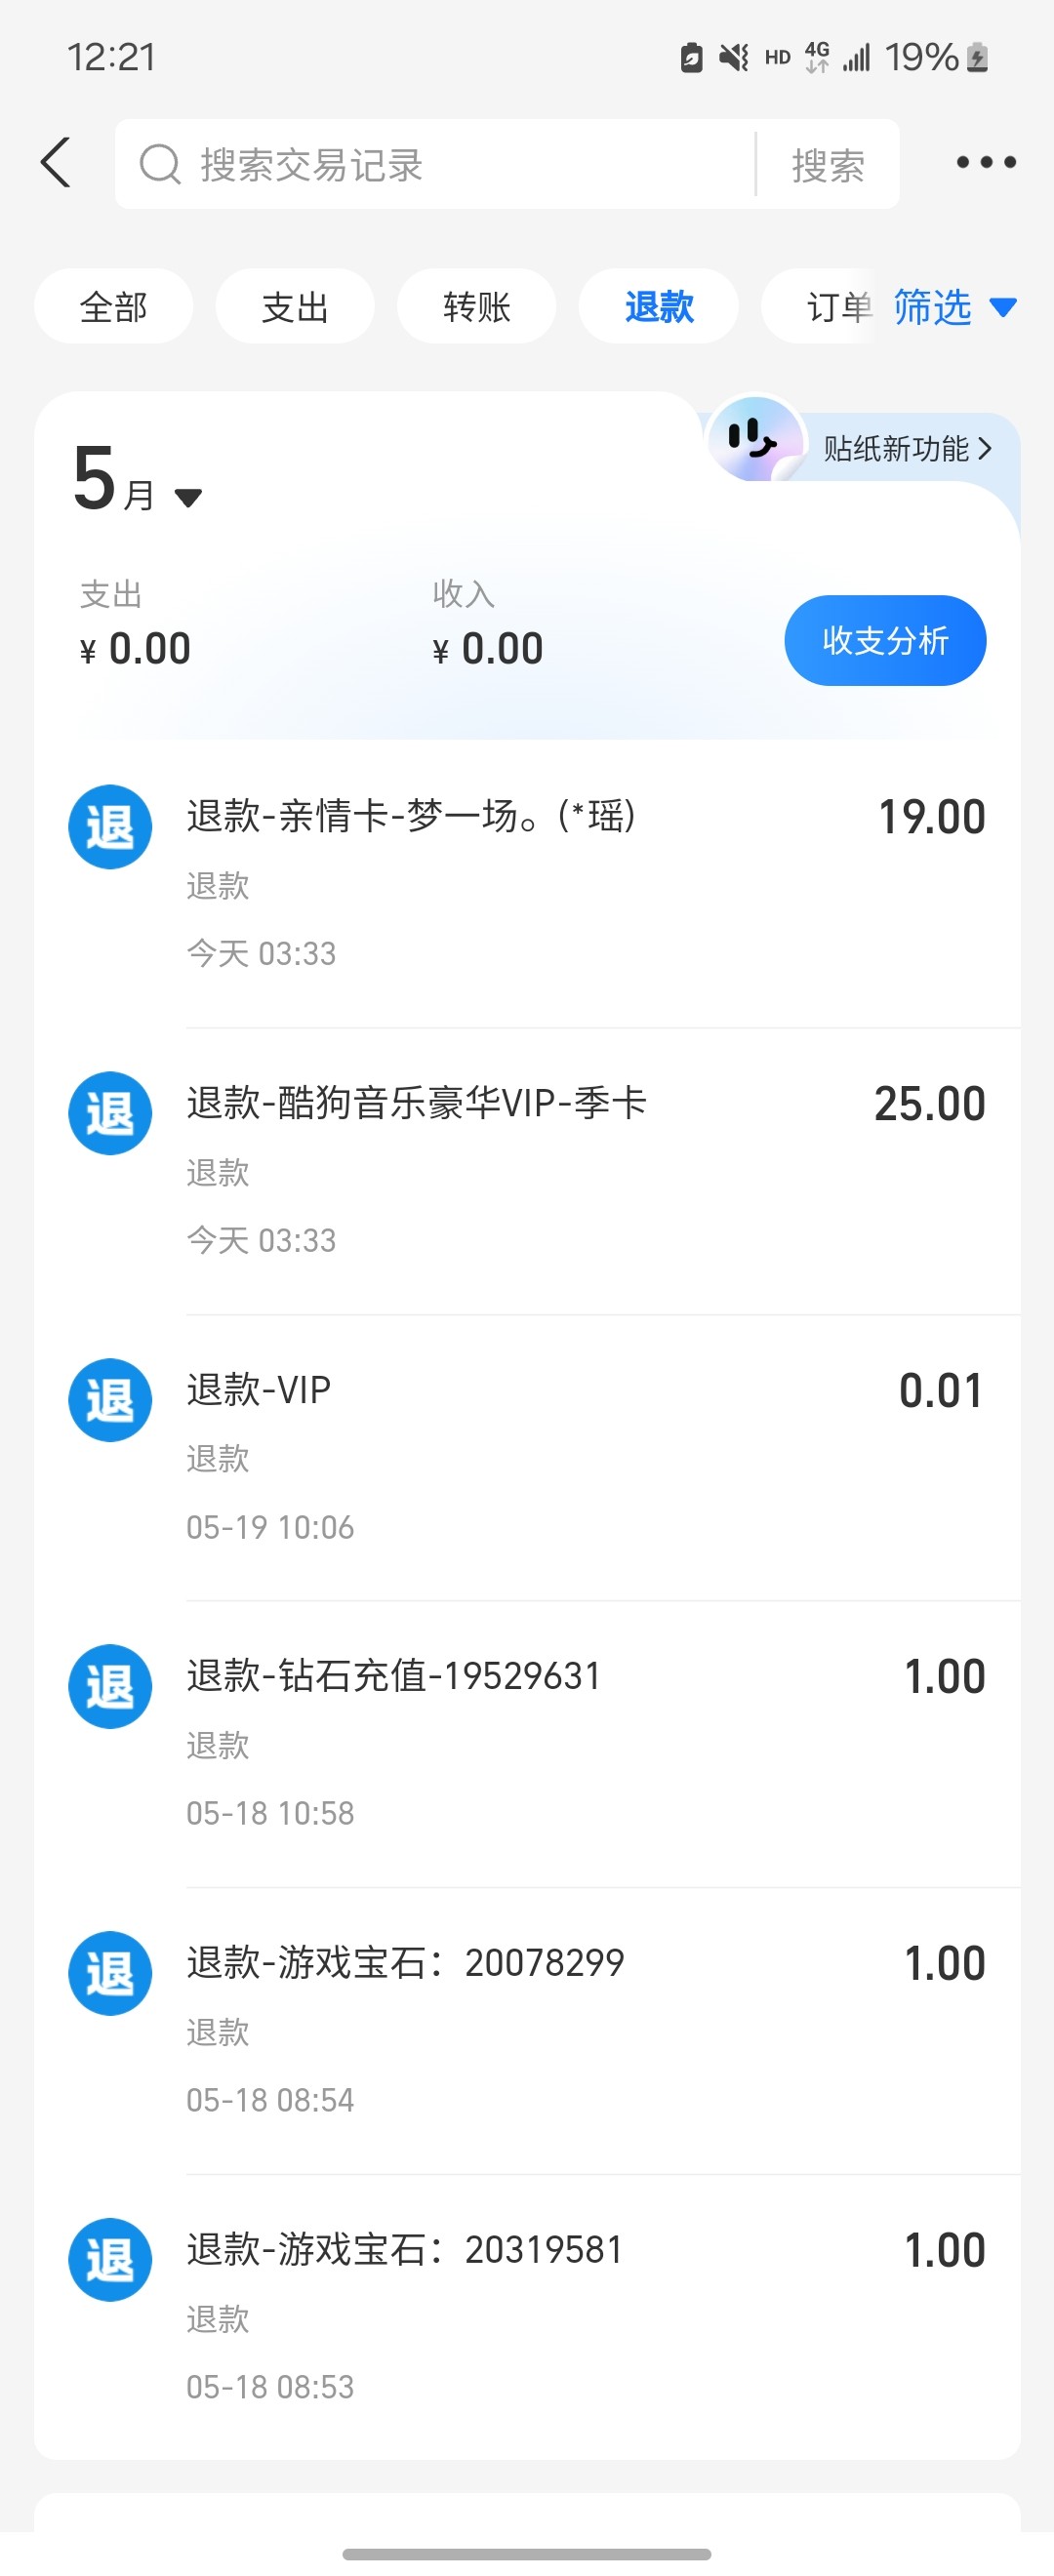The image size is (1054, 2576).
Task: Focus the 搜索交易记录 search field
Action: pyautogui.click(x=450, y=165)
